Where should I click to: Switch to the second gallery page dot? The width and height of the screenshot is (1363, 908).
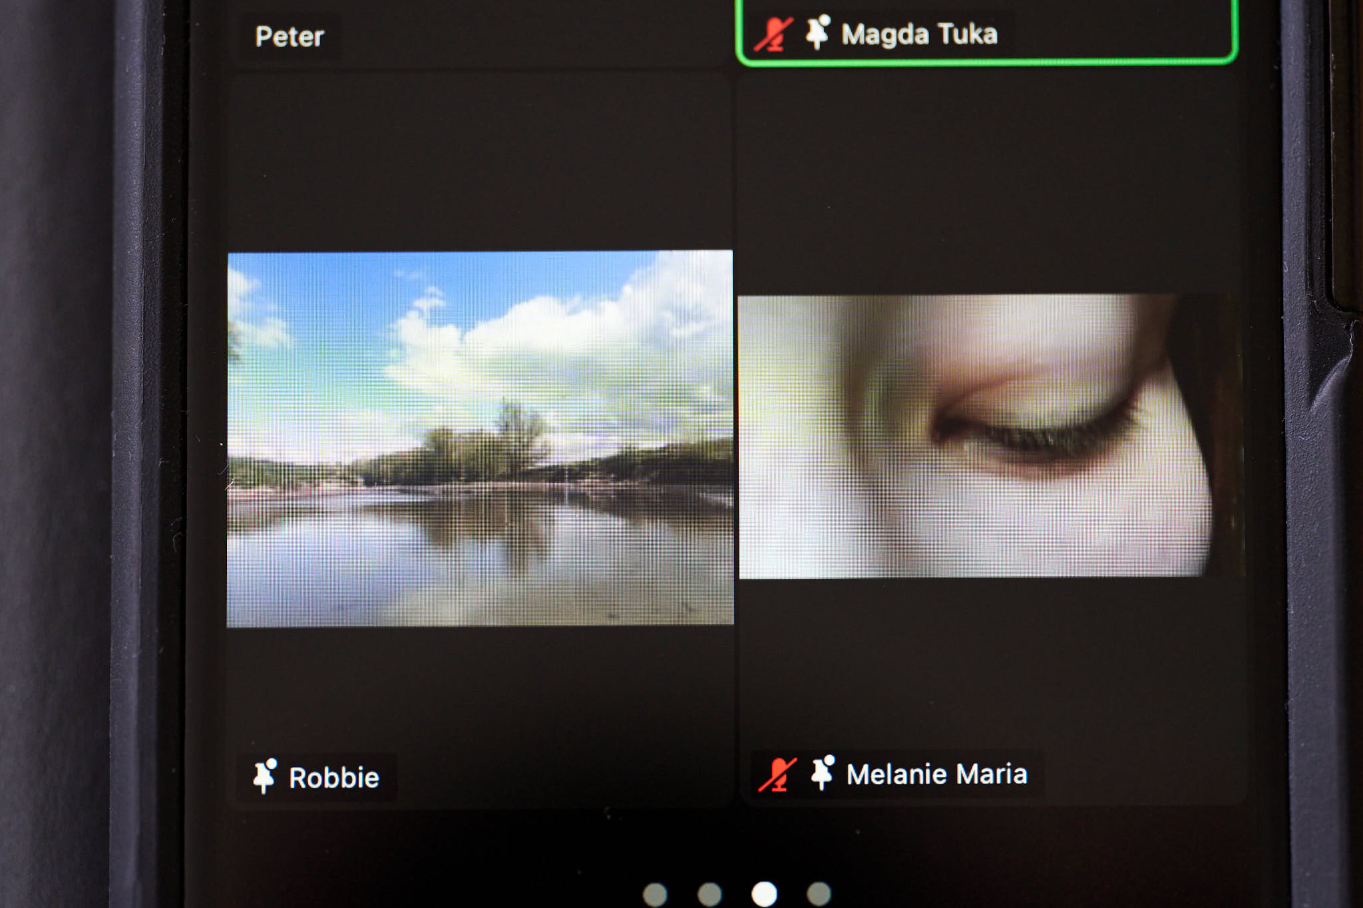click(709, 894)
